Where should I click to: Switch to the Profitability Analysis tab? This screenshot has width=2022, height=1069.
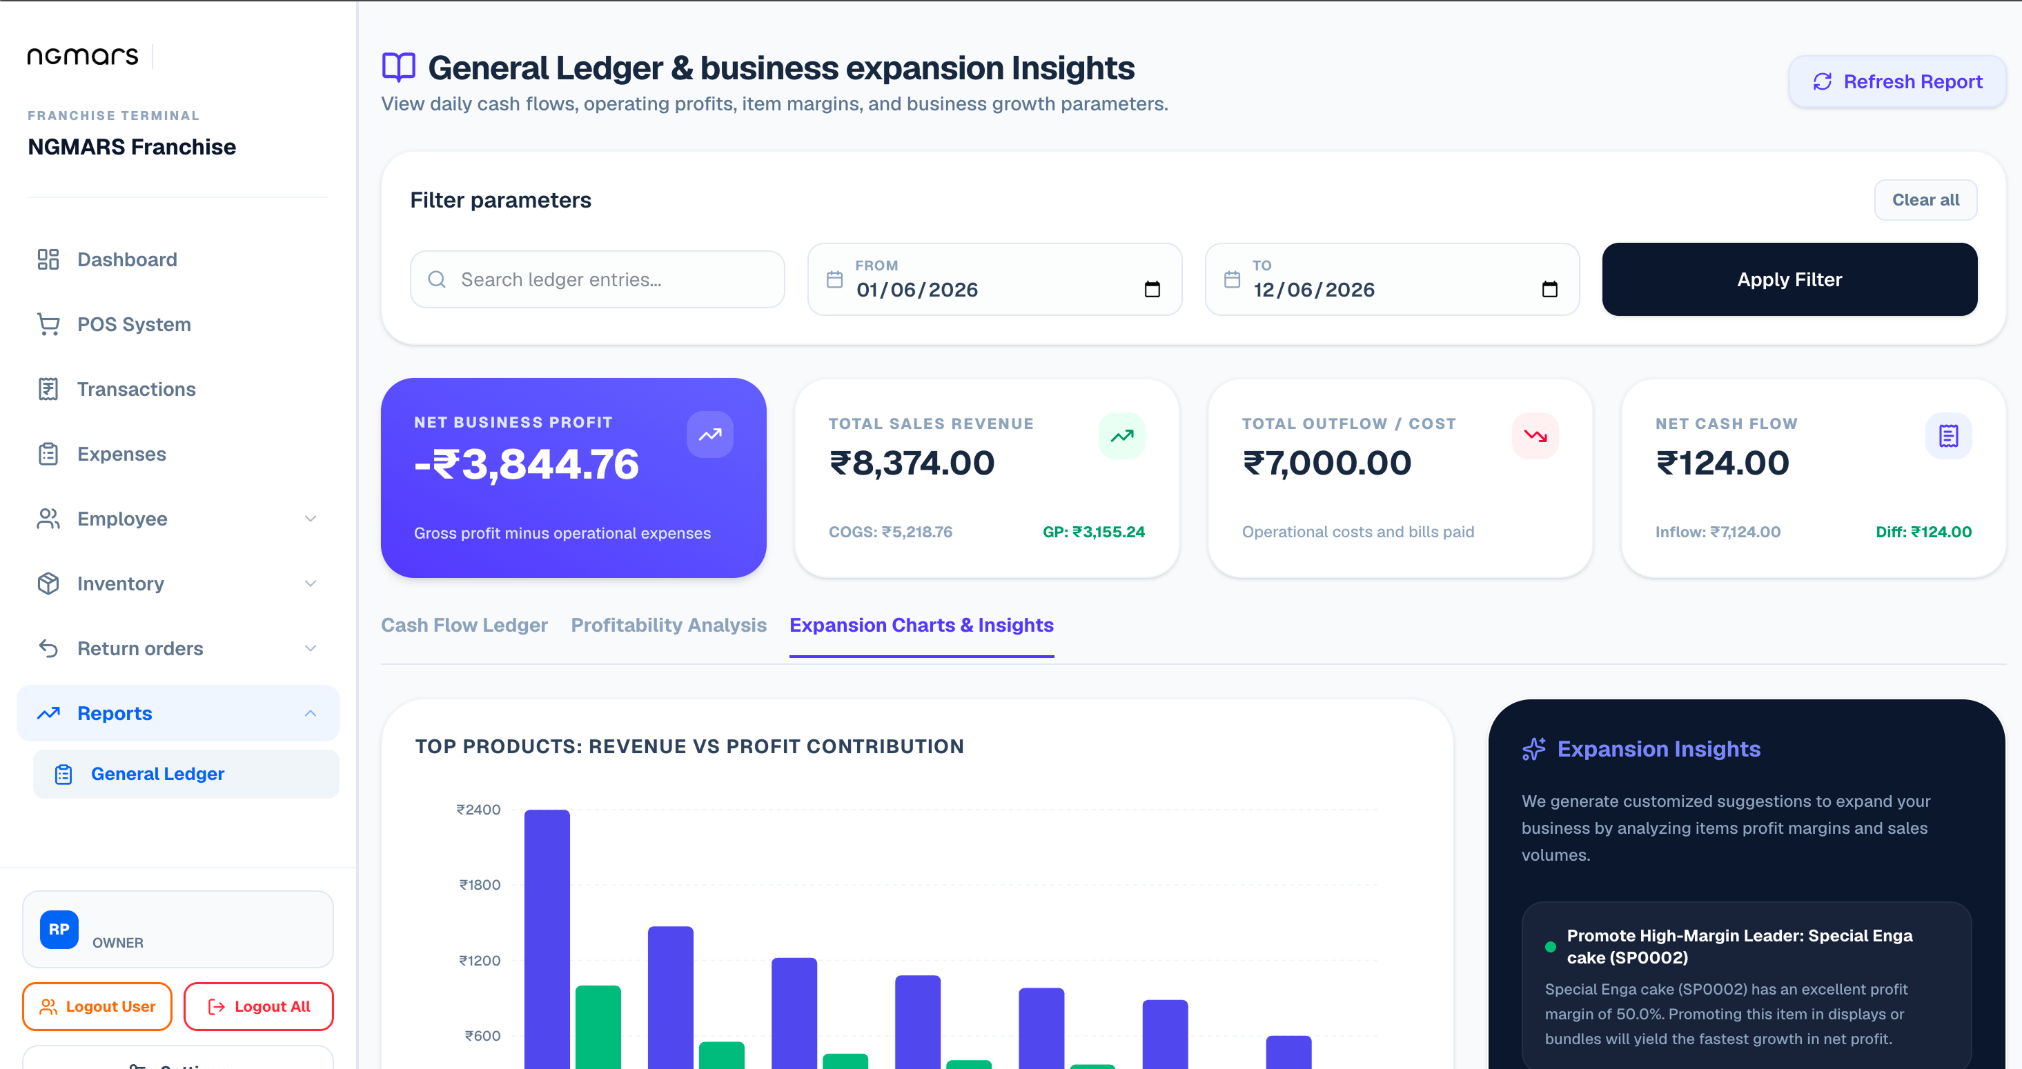(x=669, y=625)
